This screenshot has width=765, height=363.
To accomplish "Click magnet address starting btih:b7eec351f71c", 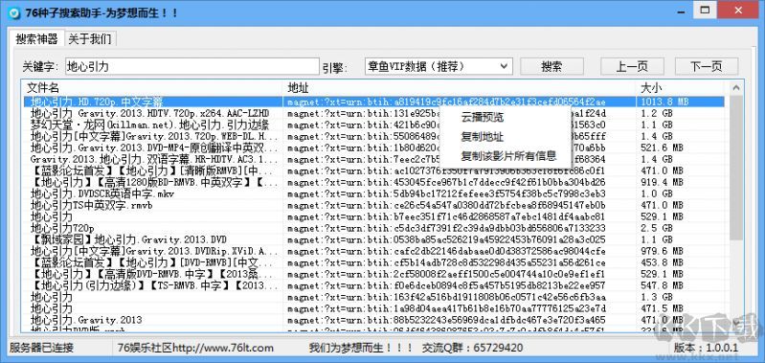I will pyautogui.click(x=446, y=216).
